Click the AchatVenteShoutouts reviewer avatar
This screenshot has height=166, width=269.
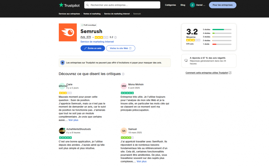click(62, 131)
